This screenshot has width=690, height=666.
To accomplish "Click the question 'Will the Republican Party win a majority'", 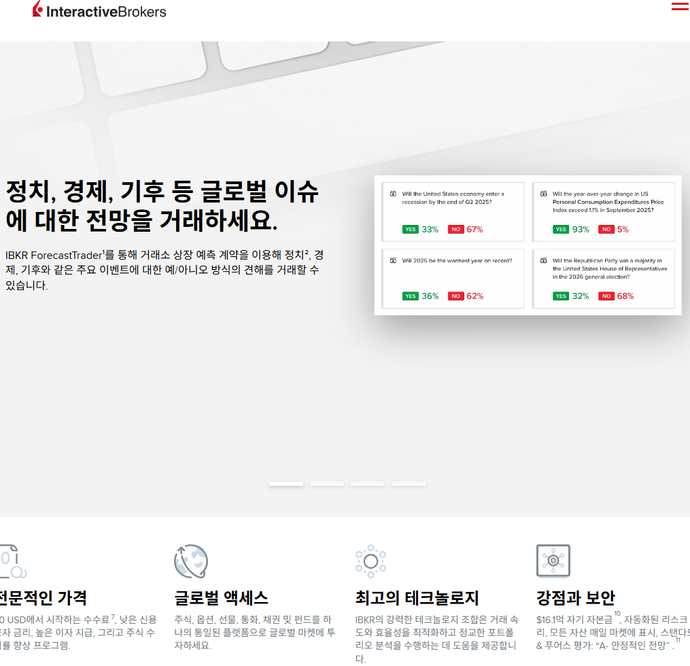I will (610, 268).
